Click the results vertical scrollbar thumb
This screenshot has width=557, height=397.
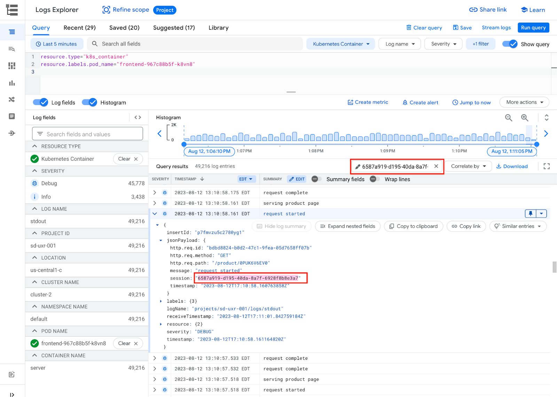click(x=554, y=267)
